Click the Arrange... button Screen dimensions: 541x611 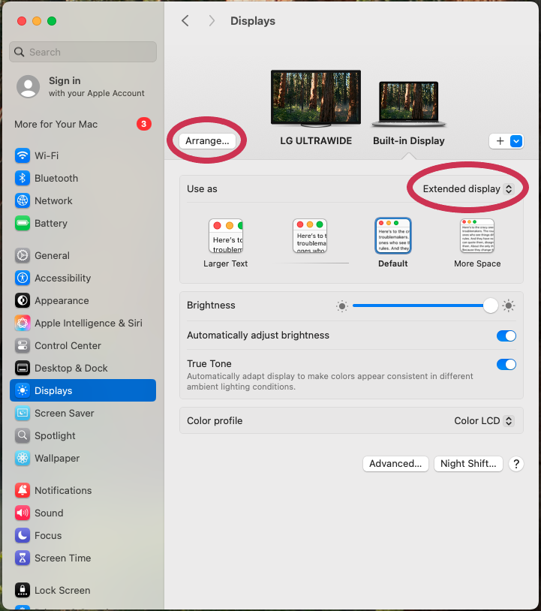(x=207, y=140)
